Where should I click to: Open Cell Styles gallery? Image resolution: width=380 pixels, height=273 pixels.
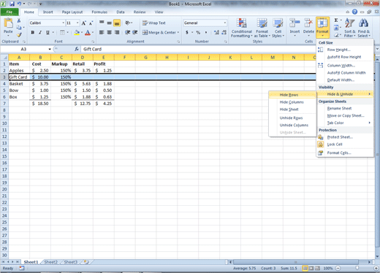tap(278, 28)
